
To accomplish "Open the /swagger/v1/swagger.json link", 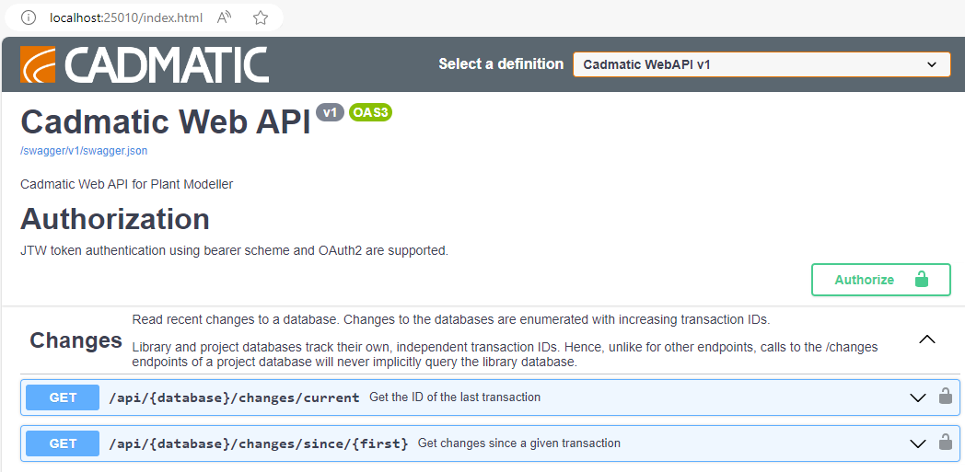I will (84, 150).
